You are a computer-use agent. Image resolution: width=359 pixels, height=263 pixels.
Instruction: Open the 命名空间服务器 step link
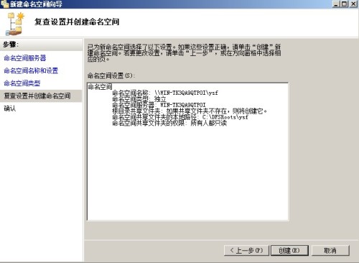point(25,57)
